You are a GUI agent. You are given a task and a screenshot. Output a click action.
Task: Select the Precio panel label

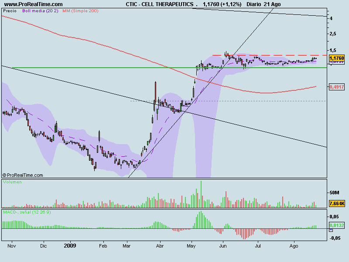click(x=10, y=11)
